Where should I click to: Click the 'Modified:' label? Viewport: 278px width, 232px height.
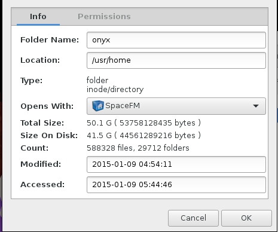41,164
